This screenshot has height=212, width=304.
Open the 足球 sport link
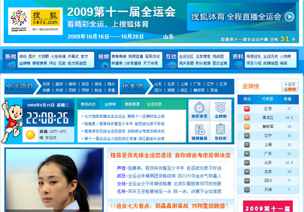pyautogui.click(x=46, y=84)
